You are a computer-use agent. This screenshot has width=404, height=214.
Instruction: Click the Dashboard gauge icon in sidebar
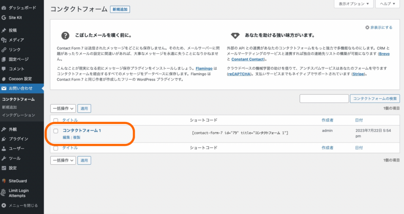[x=4, y=8]
